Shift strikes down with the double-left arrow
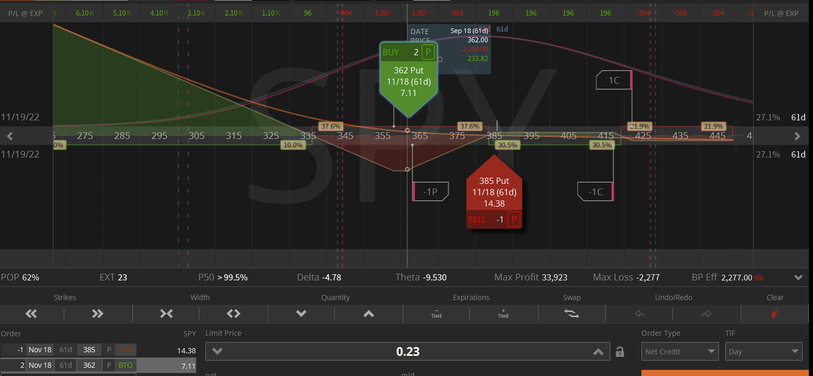813x376 pixels. [32, 314]
